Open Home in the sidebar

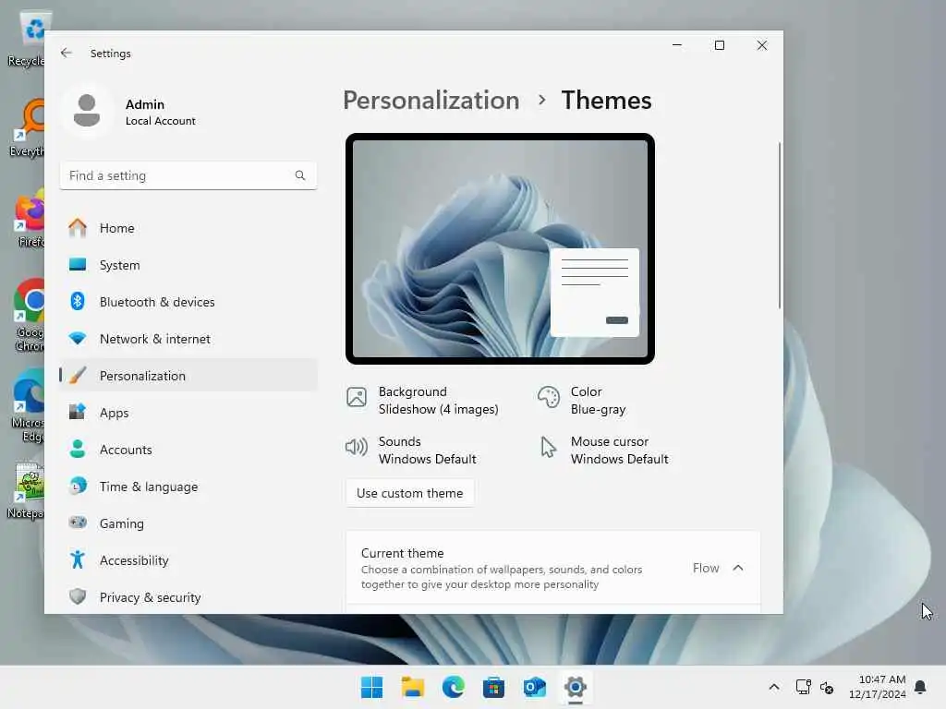coord(188,228)
